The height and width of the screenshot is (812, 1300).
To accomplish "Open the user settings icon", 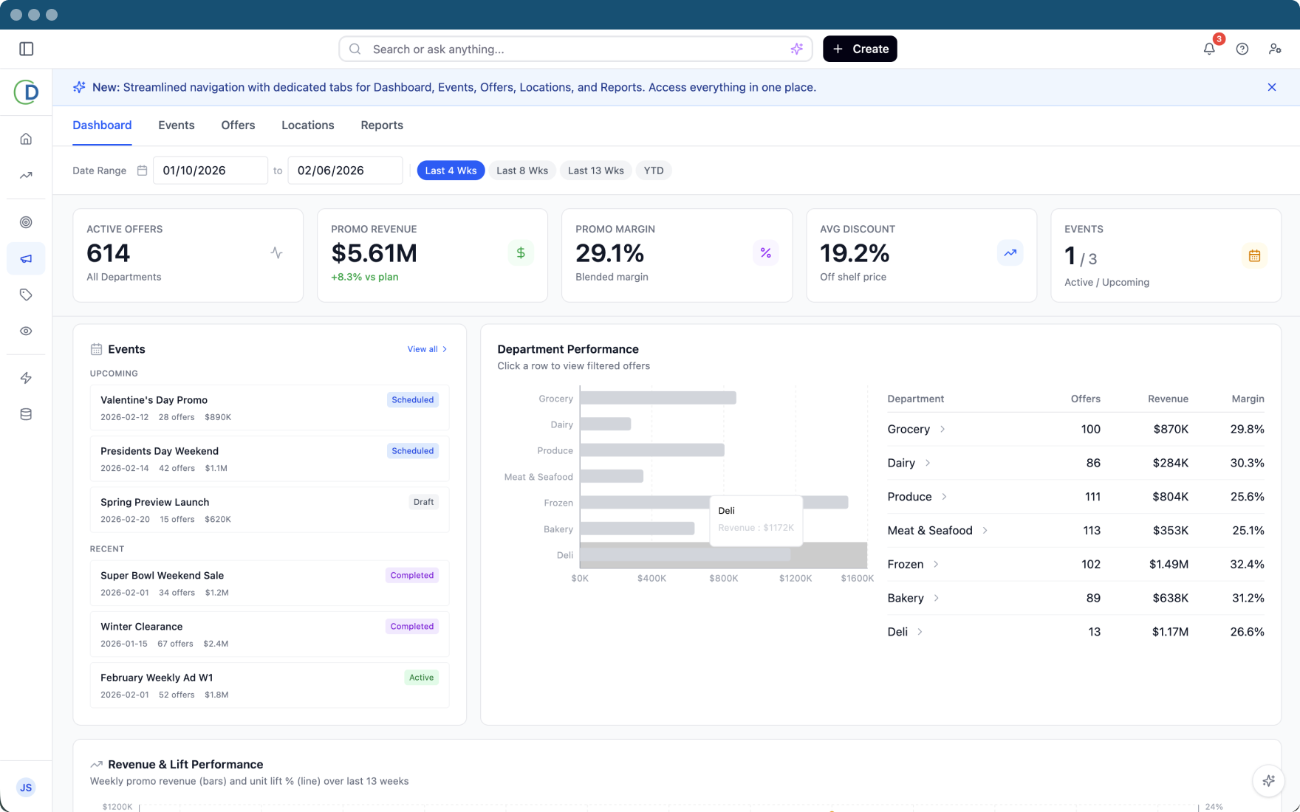I will click(1275, 49).
